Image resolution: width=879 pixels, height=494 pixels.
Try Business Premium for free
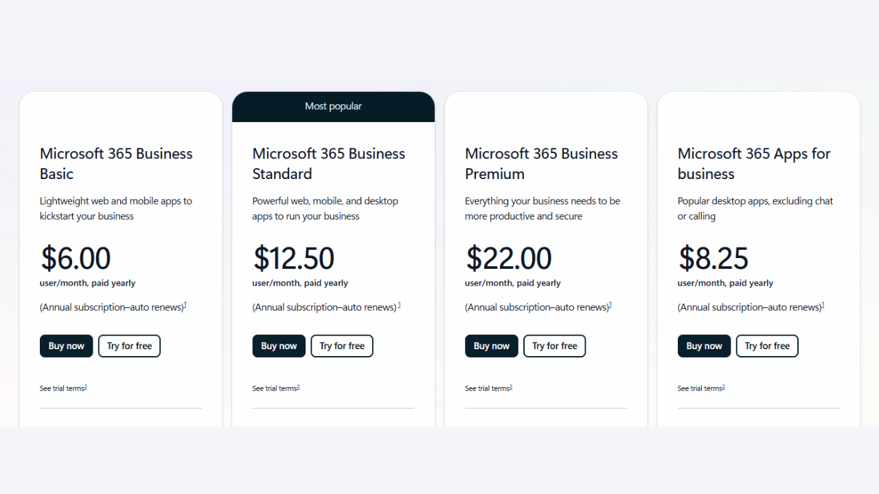tap(555, 346)
